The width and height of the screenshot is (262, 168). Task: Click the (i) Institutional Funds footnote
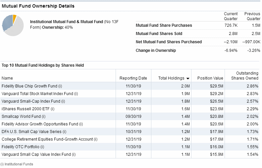[17, 164]
